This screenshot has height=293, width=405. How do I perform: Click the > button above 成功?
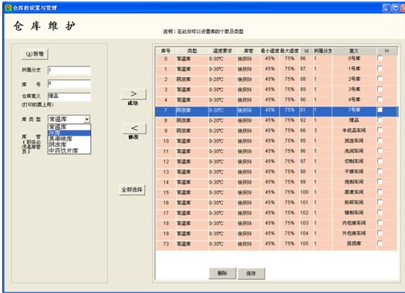click(133, 94)
